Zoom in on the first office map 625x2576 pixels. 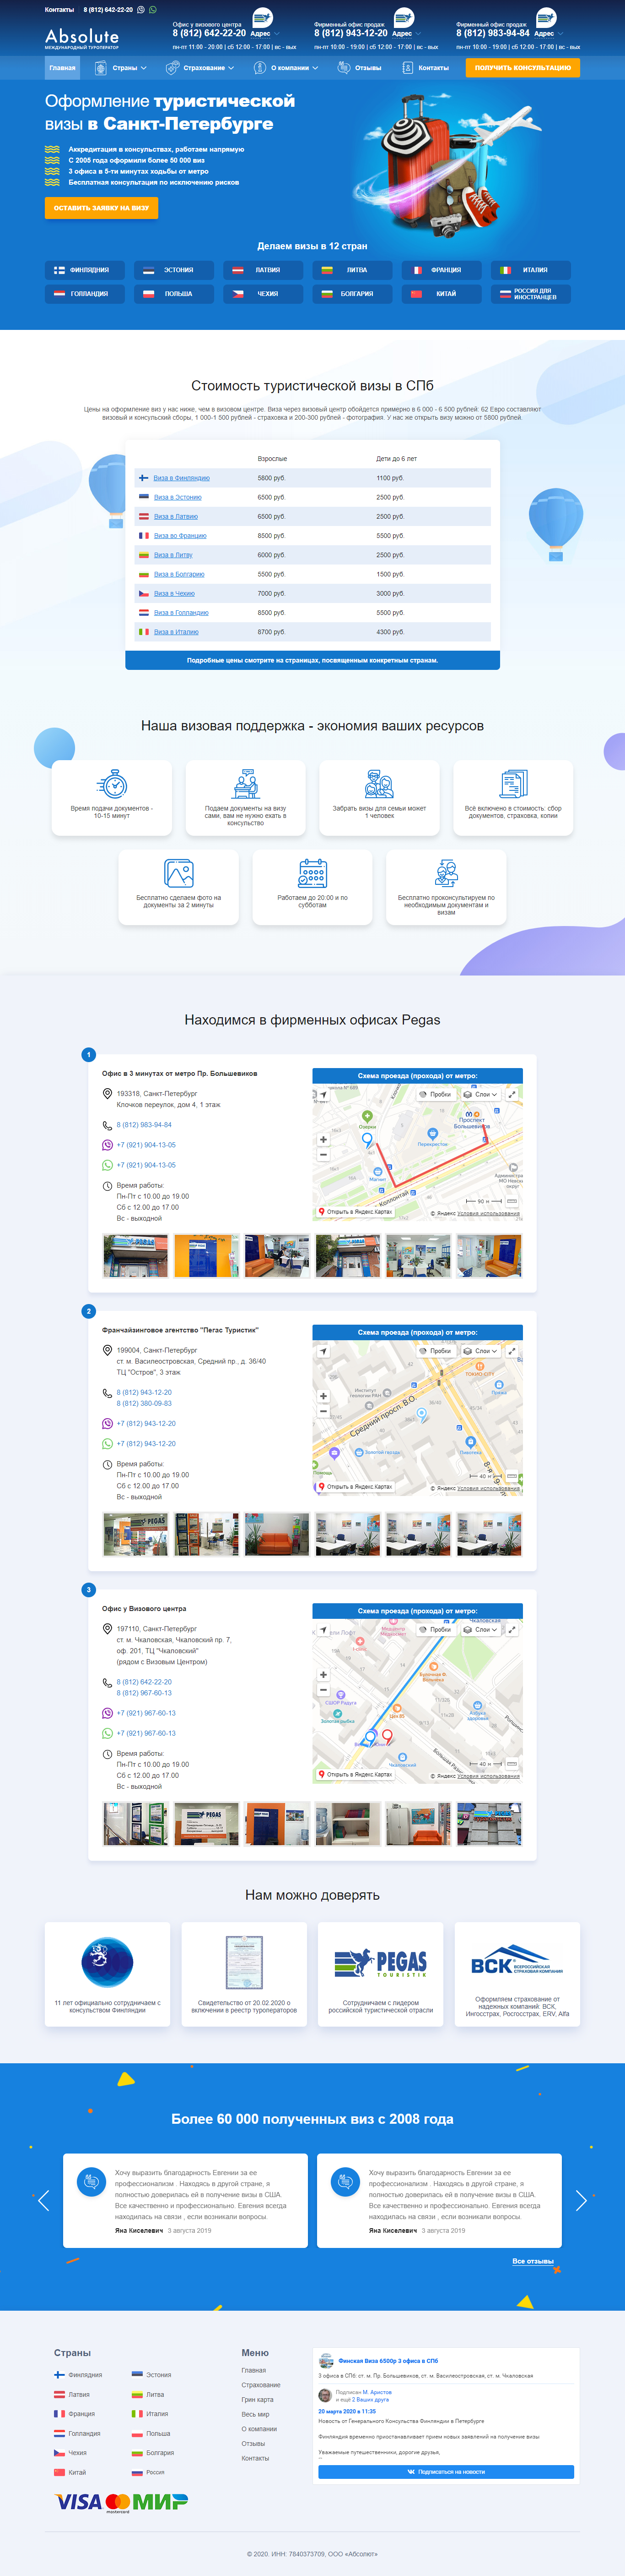tap(323, 1139)
